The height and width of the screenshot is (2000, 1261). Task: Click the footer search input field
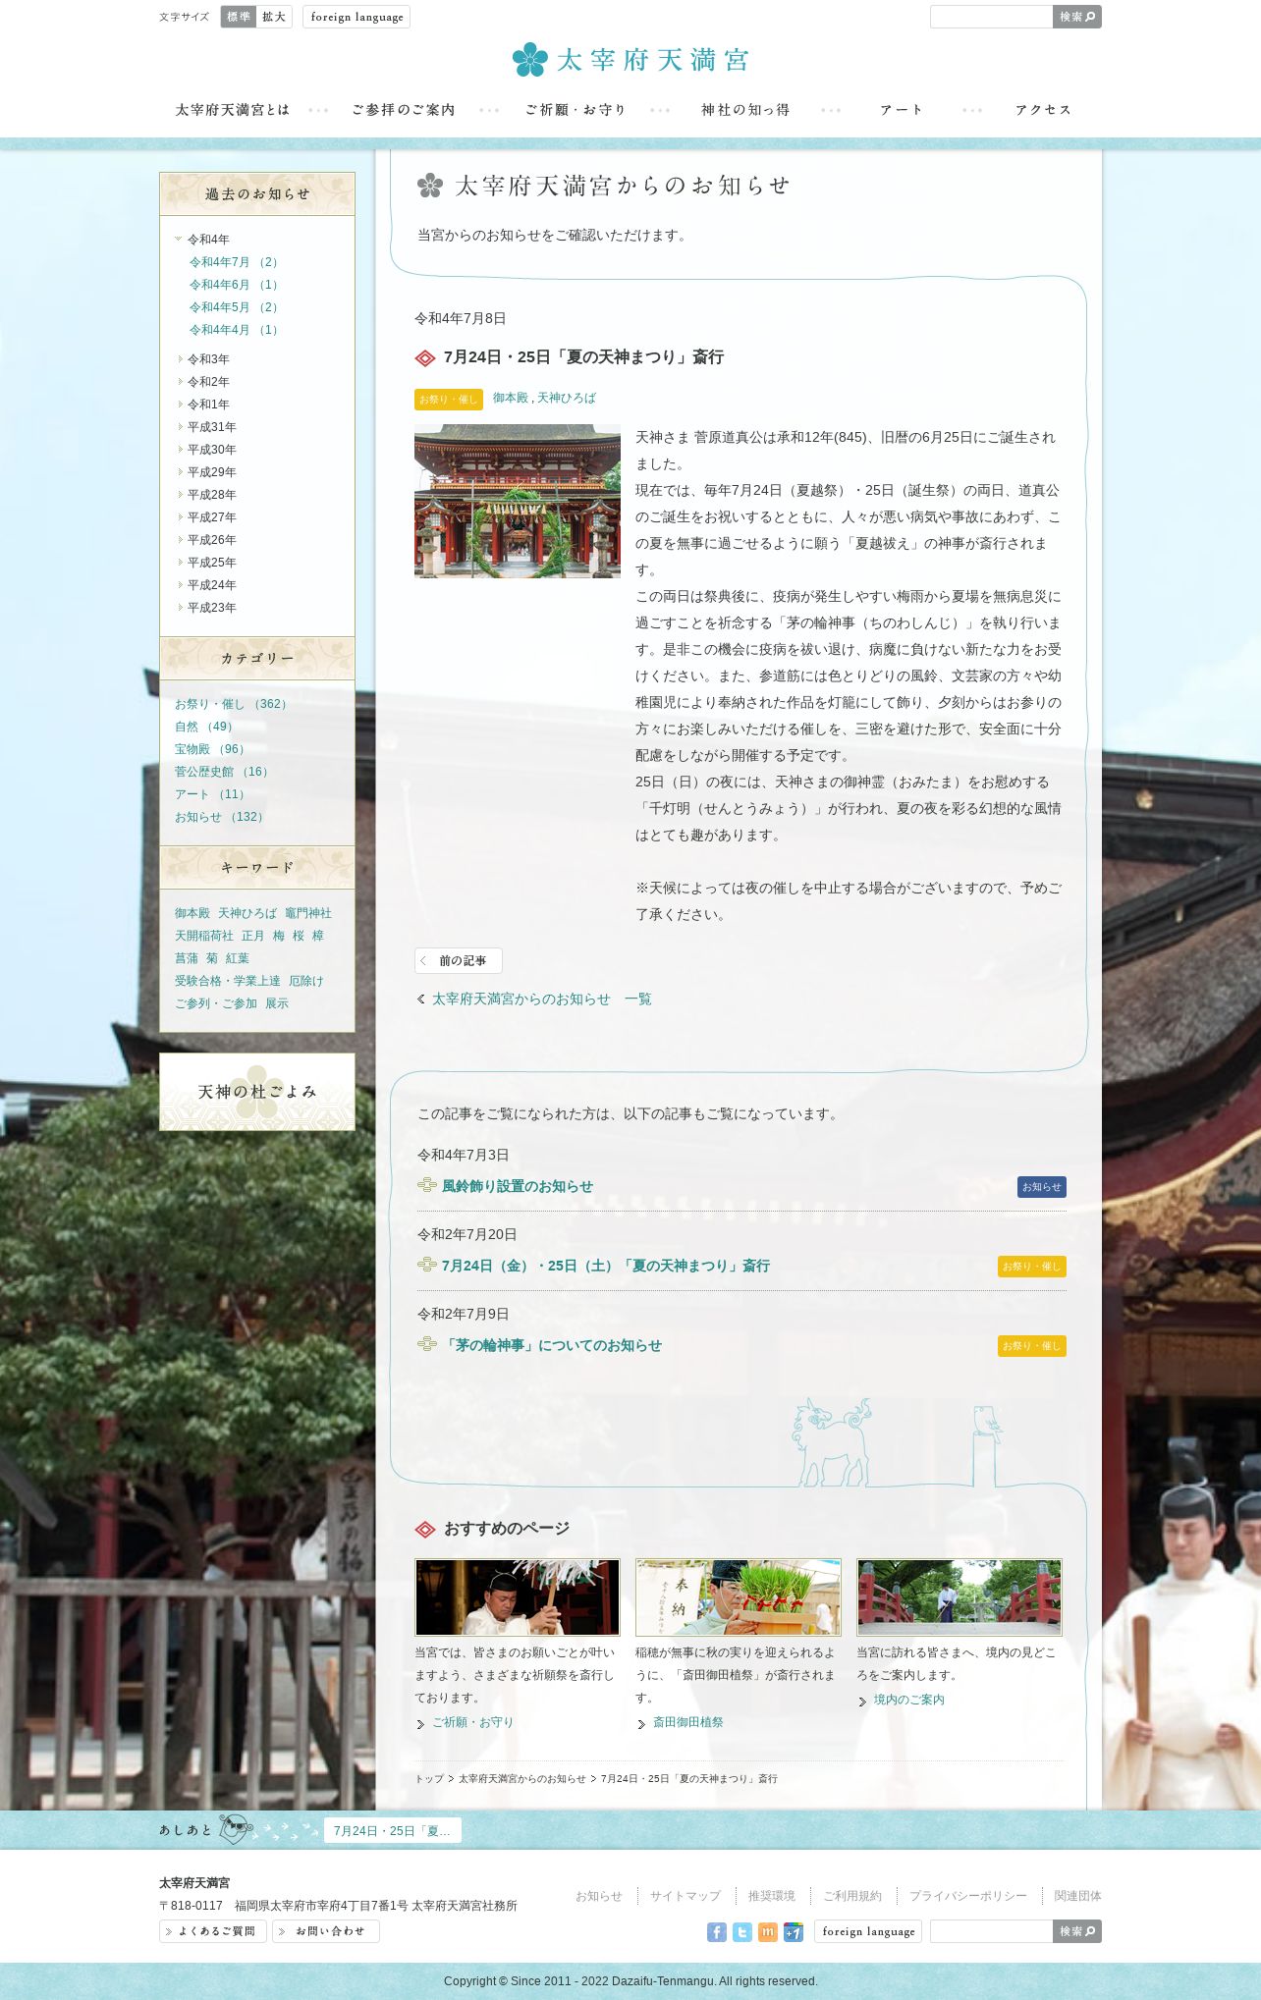992,1931
